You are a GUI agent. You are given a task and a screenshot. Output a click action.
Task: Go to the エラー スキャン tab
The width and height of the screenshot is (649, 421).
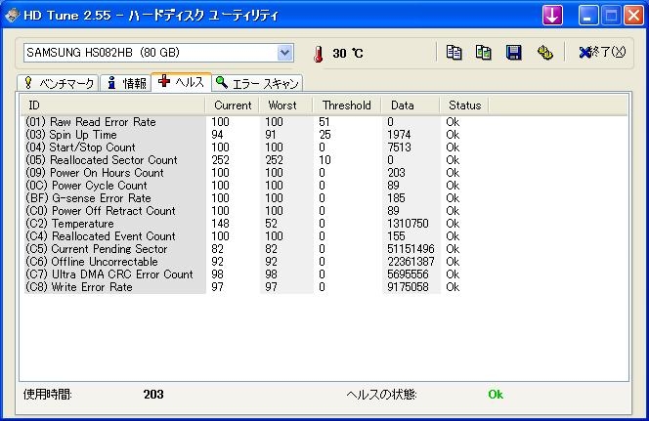click(258, 83)
